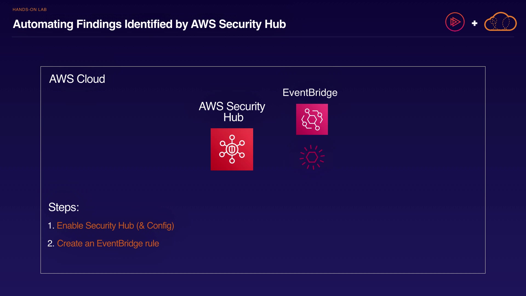The height and width of the screenshot is (296, 526).
Task: Click the word rule in step two
Action: click(x=152, y=243)
